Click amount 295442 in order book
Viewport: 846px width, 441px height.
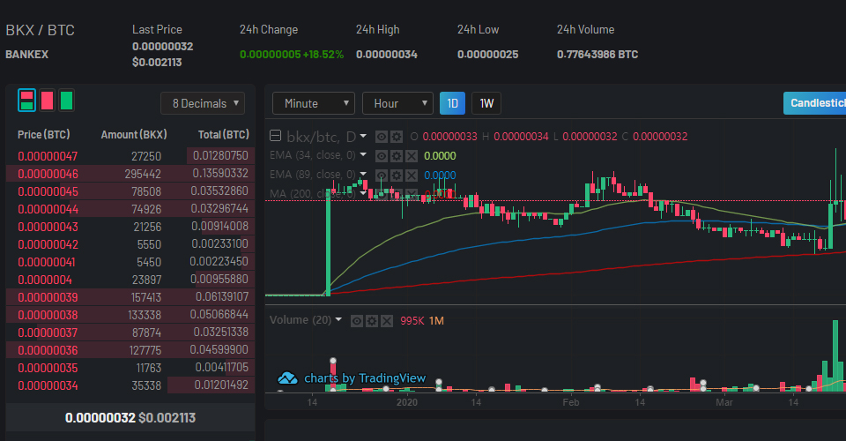[143, 174]
